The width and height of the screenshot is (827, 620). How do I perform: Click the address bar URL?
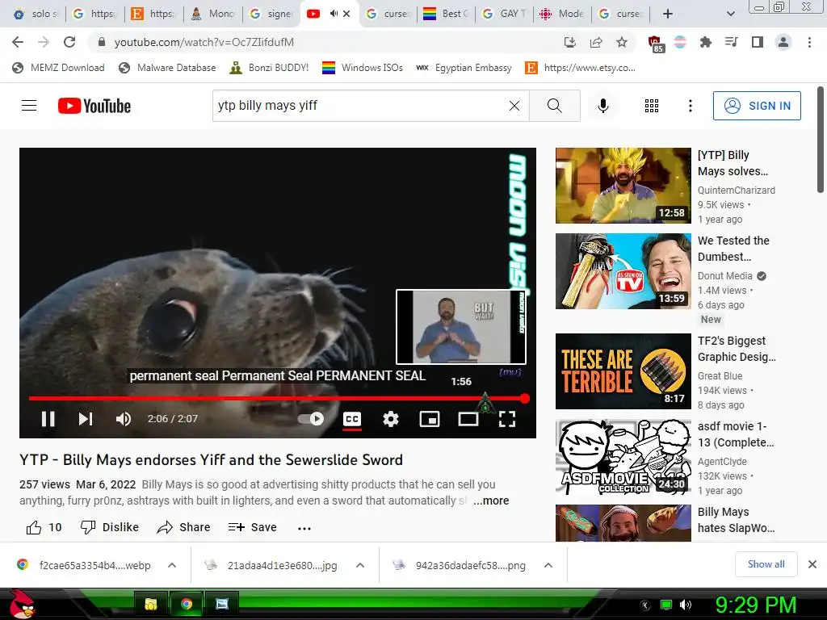[204, 42]
